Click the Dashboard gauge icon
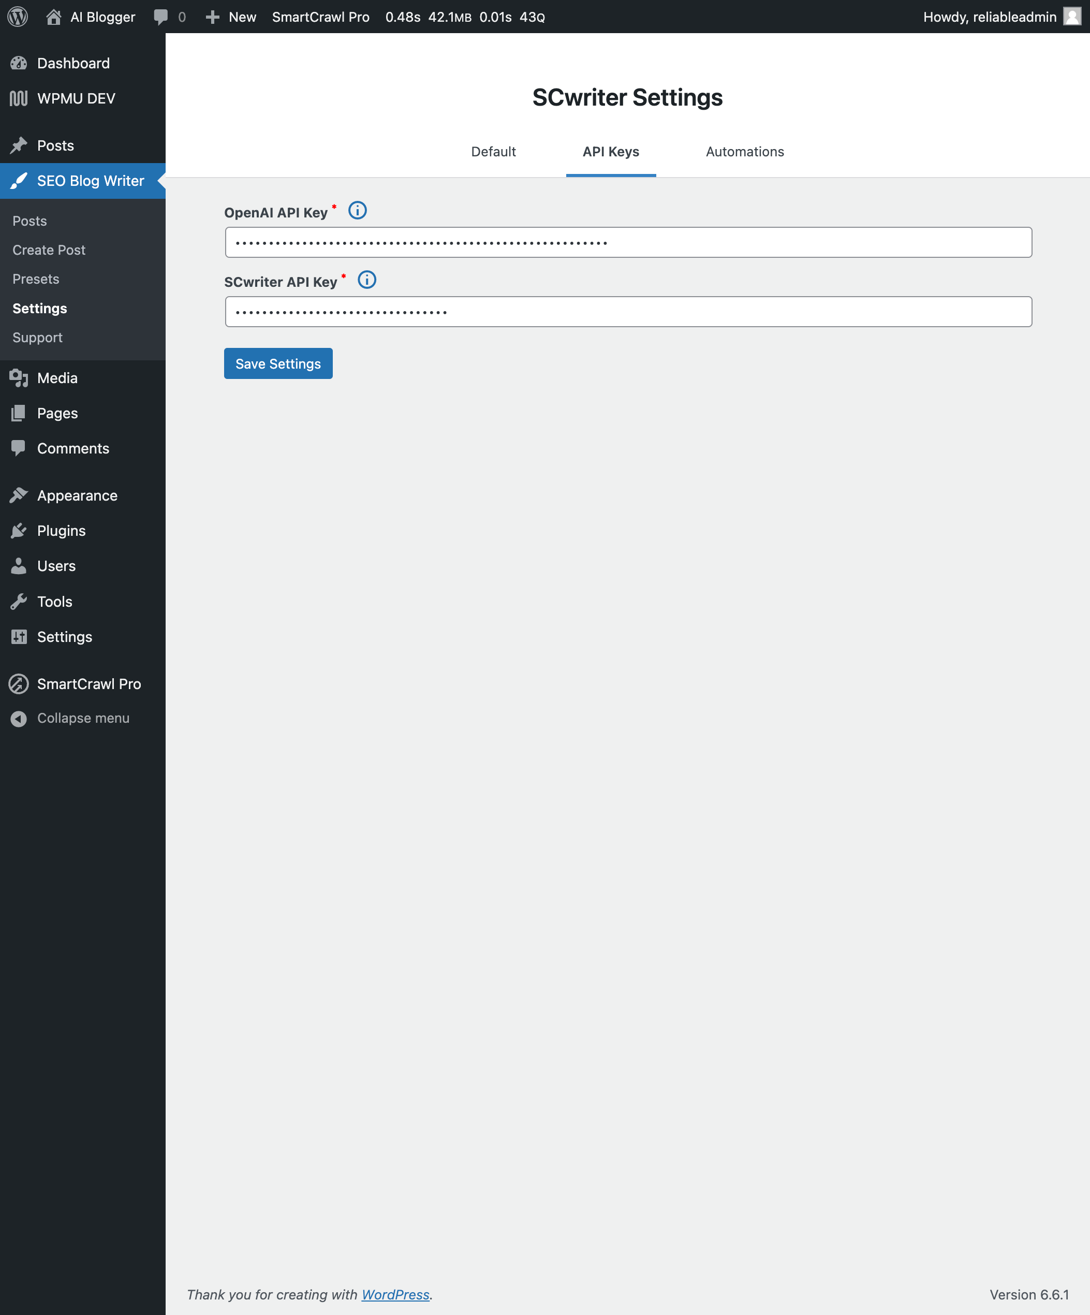Screen dimensions: 1090x1315 pos(19,63)
